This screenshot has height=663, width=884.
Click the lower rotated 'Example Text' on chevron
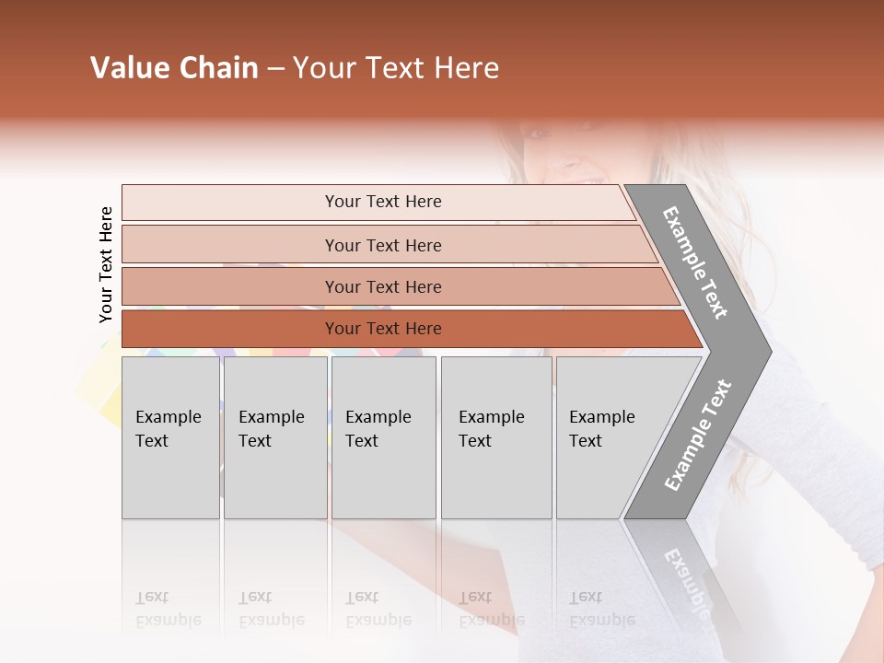(698, 436)
